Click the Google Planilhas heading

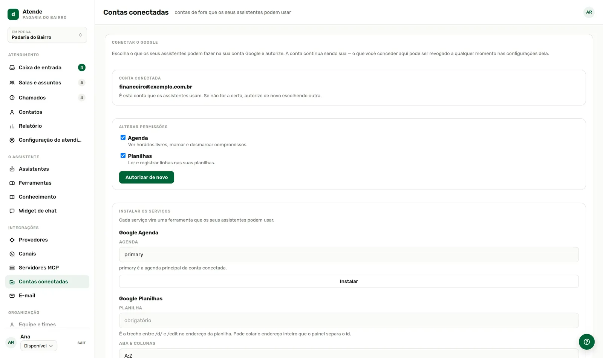tap(141, 298)
